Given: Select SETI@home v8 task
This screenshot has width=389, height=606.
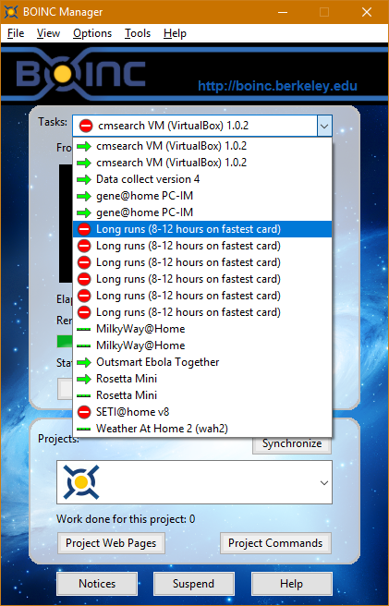Looking at the screenshot, I should pos(202,412).
